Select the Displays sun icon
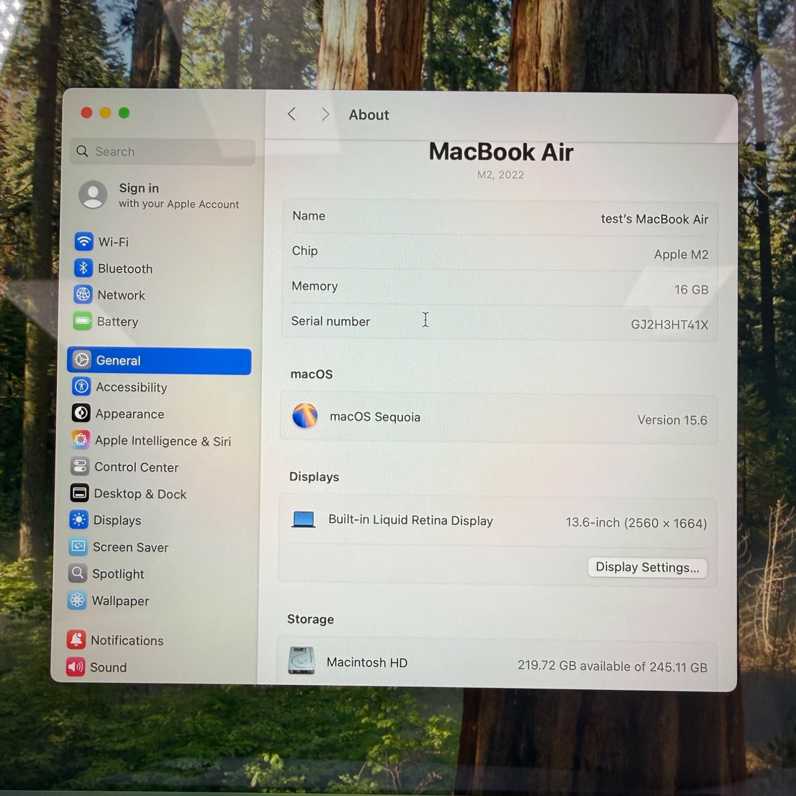Screen dimensions: 796x796 click(79, 519)
